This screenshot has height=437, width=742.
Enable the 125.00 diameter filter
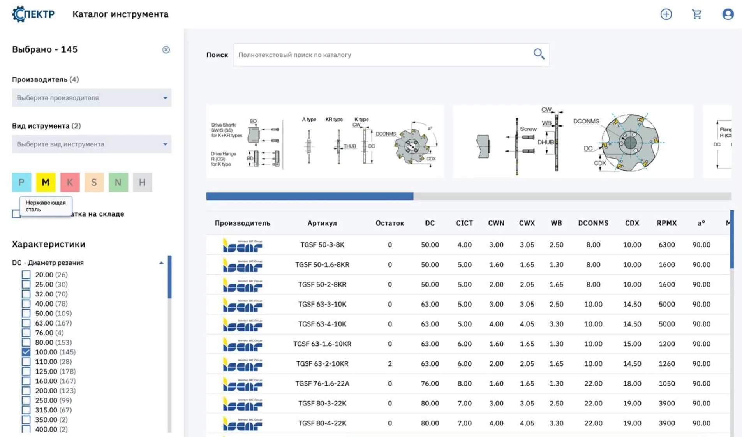[26, 372]
